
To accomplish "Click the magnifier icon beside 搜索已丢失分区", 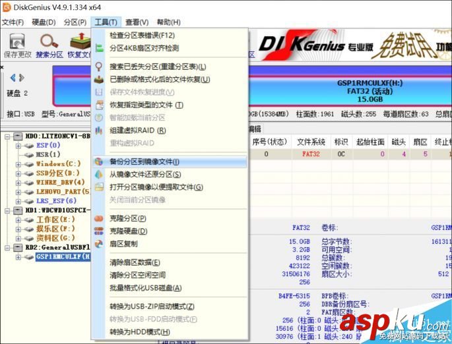I will [x=99, y=67].
